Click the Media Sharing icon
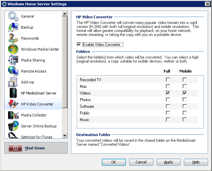The width and height of the screenshot is (212, 171). (13, 60)
